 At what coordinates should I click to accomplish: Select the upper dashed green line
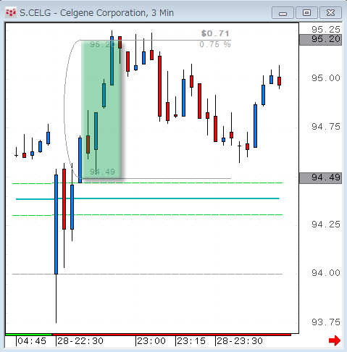[147, 183]
